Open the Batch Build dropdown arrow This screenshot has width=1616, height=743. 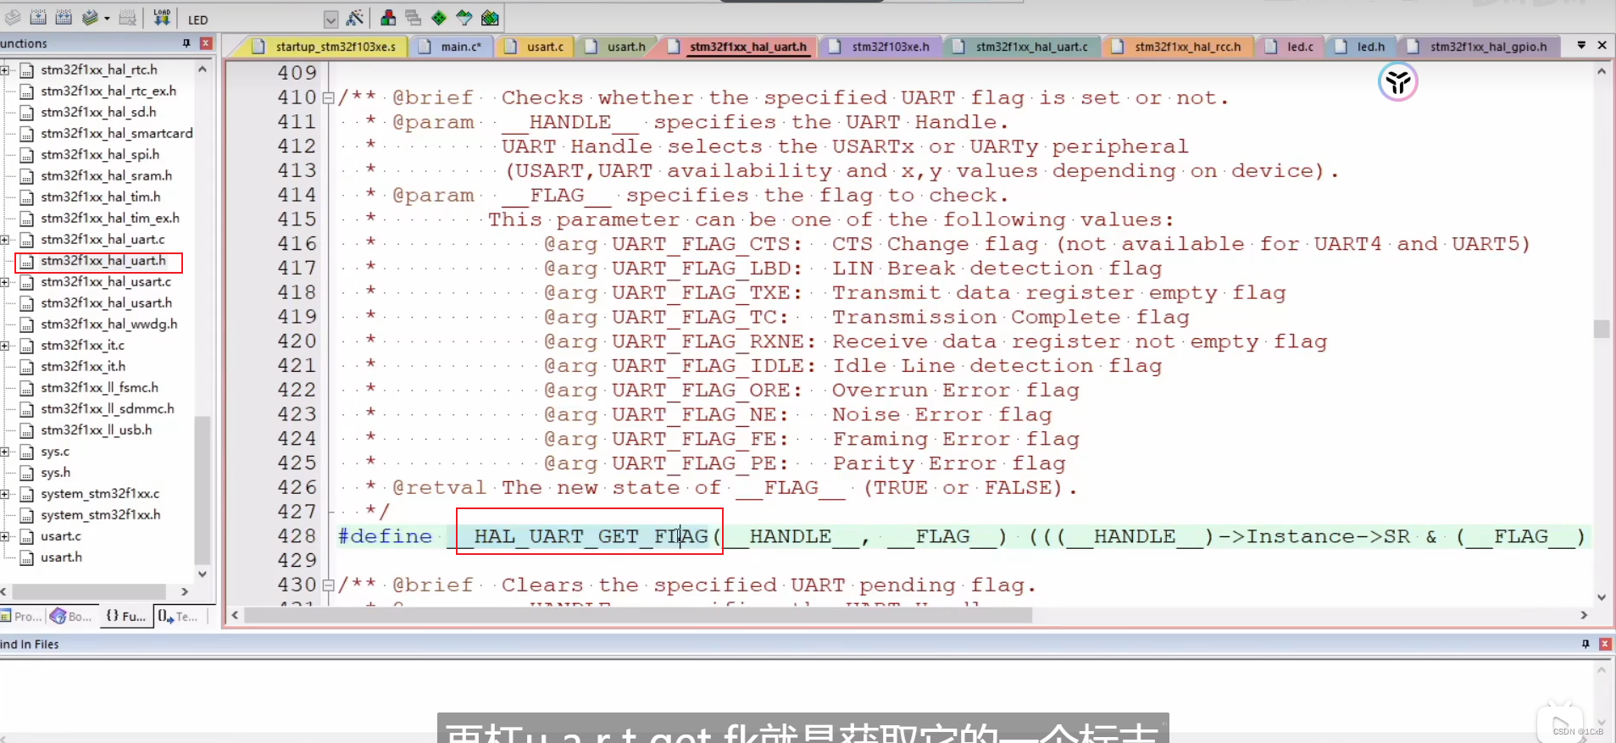[107, 19]
